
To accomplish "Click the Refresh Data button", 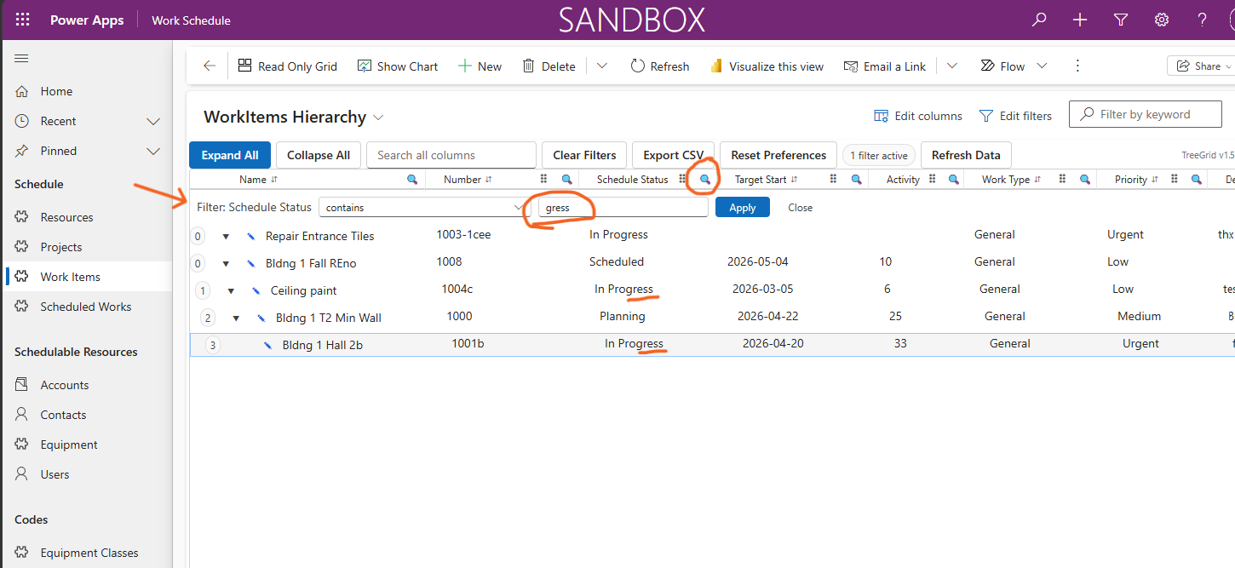I will tap(966, 155).
